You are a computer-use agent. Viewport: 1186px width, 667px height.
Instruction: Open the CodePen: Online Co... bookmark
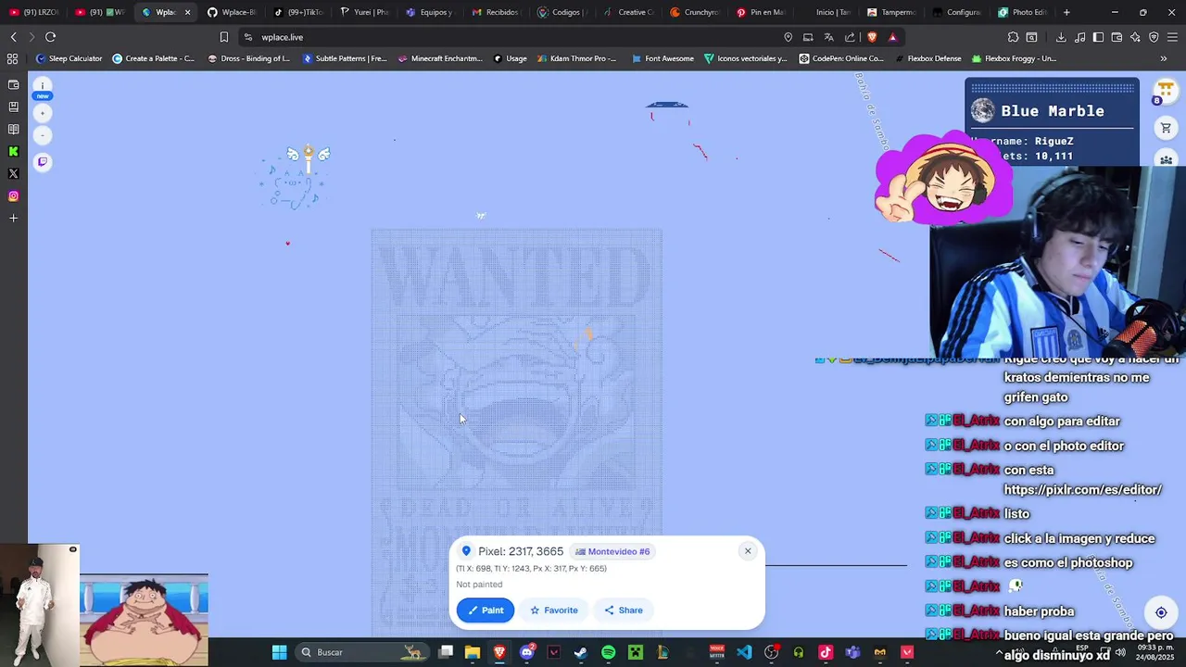[841, 58]
